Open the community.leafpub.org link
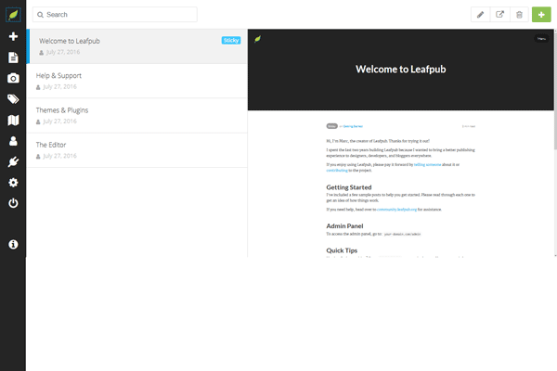 pos(396,210)
